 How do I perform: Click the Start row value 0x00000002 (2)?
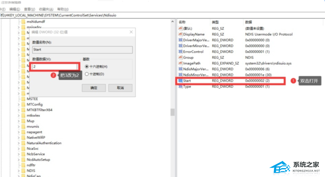click(257, 80)
